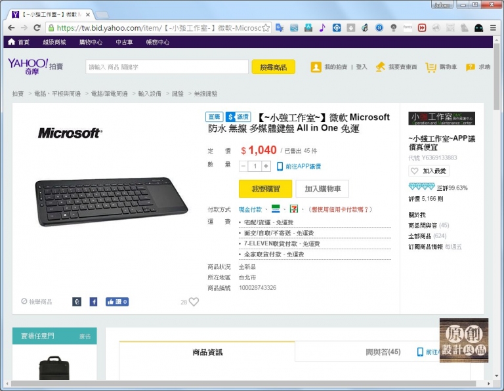The height and width of the screenshot is (391, 504).
Task: Favorite the item with the heart icon beside 28
Action: (194, 302)
